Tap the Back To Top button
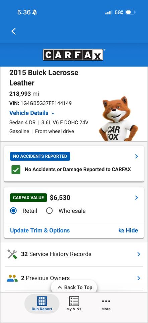The width and height of the screenshot is (148, 323). pyautogui.click(x=74, y=287)
